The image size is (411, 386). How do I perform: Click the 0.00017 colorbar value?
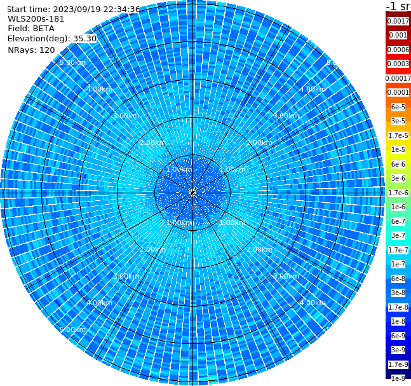pos(398,78)
